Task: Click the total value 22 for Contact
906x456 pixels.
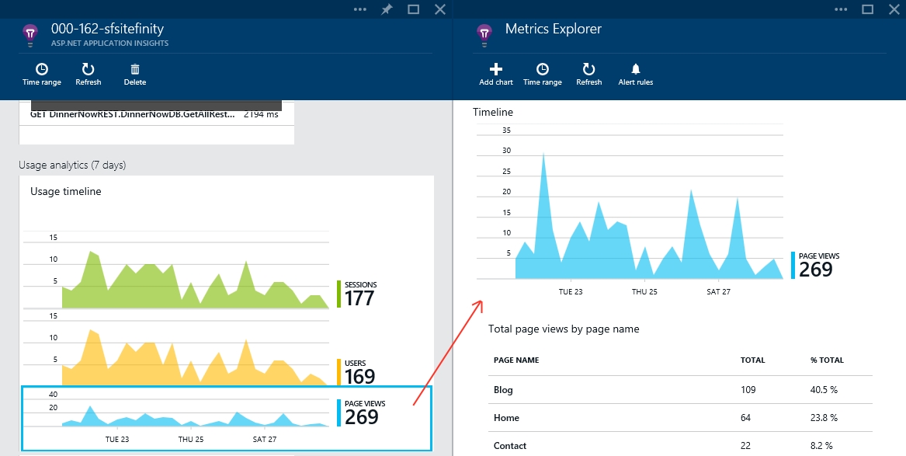Action: pyautogui.click(x=745, y=446)
